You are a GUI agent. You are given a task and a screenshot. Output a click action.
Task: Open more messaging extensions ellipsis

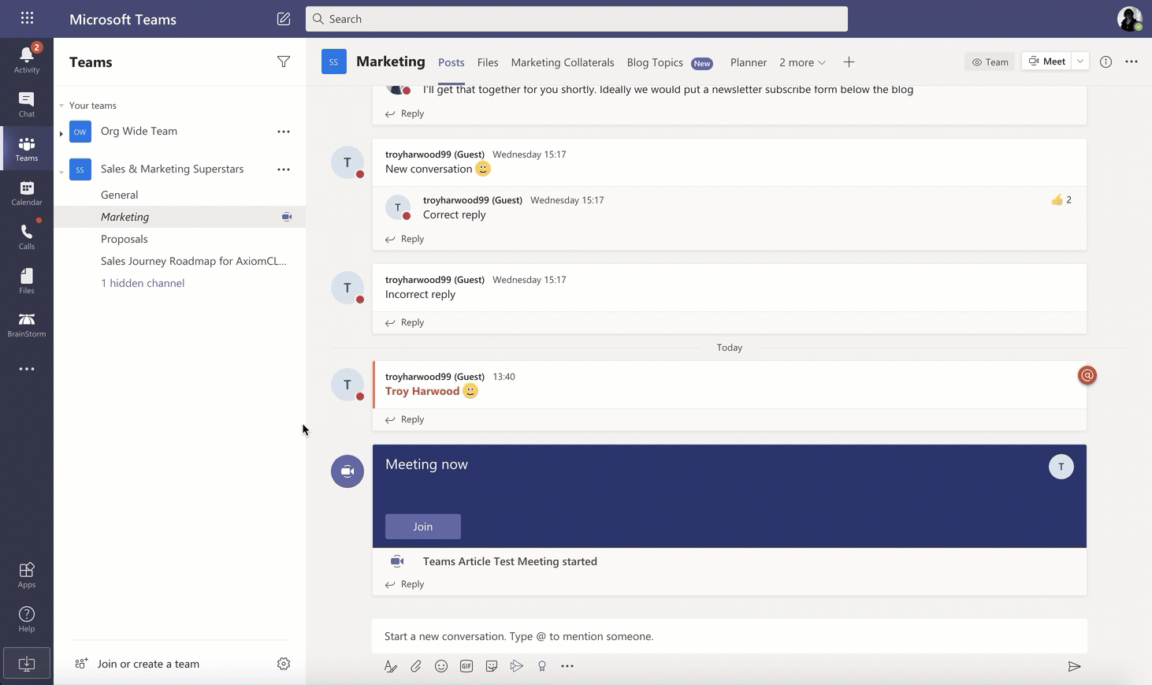click(567, 666)
